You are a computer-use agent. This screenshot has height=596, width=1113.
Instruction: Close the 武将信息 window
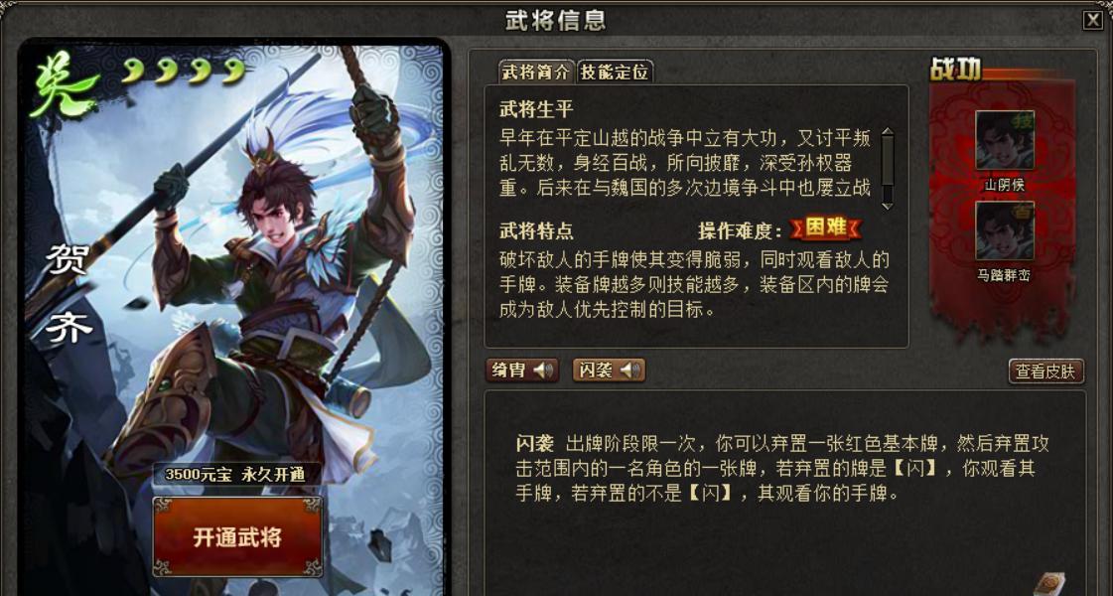click(x=1092, y=21)
